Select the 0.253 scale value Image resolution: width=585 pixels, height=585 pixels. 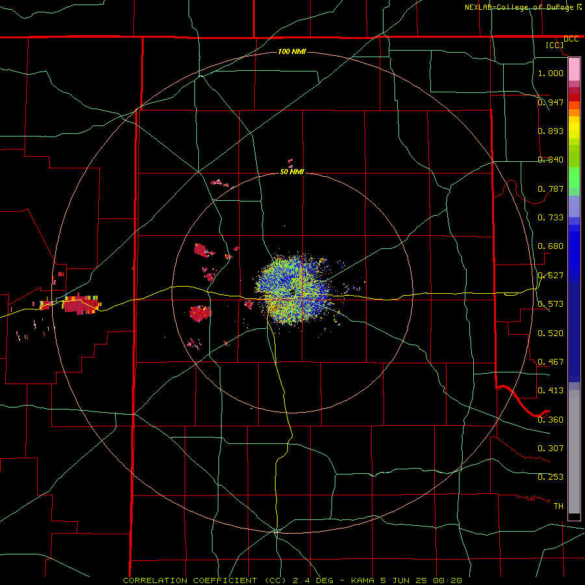(551, 477)
